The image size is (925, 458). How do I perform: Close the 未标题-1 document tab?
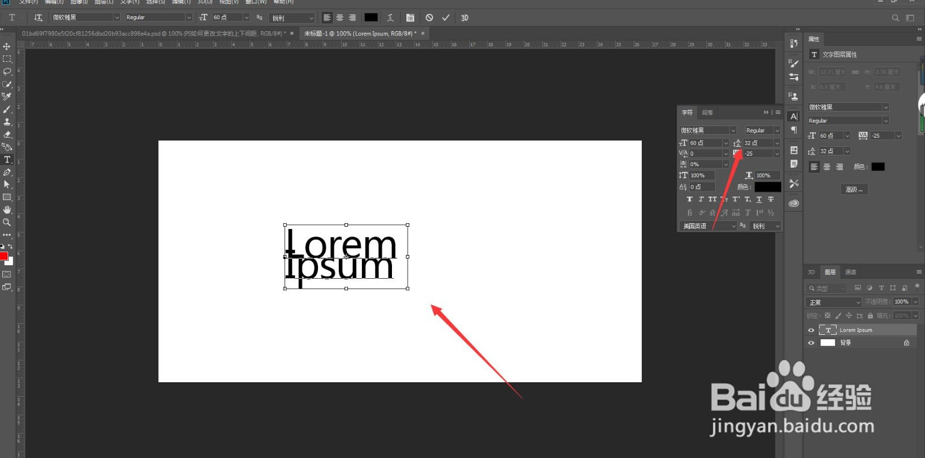[x=423, y=34]
